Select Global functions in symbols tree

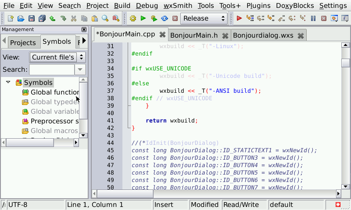[x=54, y=92]
